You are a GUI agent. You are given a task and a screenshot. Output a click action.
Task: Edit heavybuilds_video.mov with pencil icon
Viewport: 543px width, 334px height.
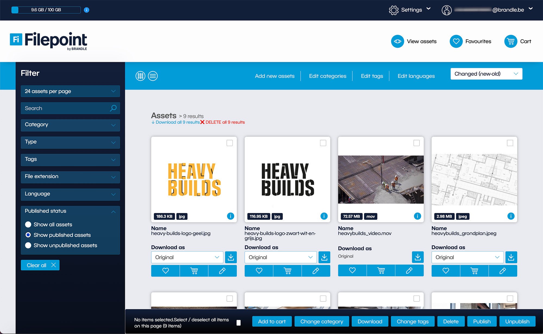click(x=409, y=270)
